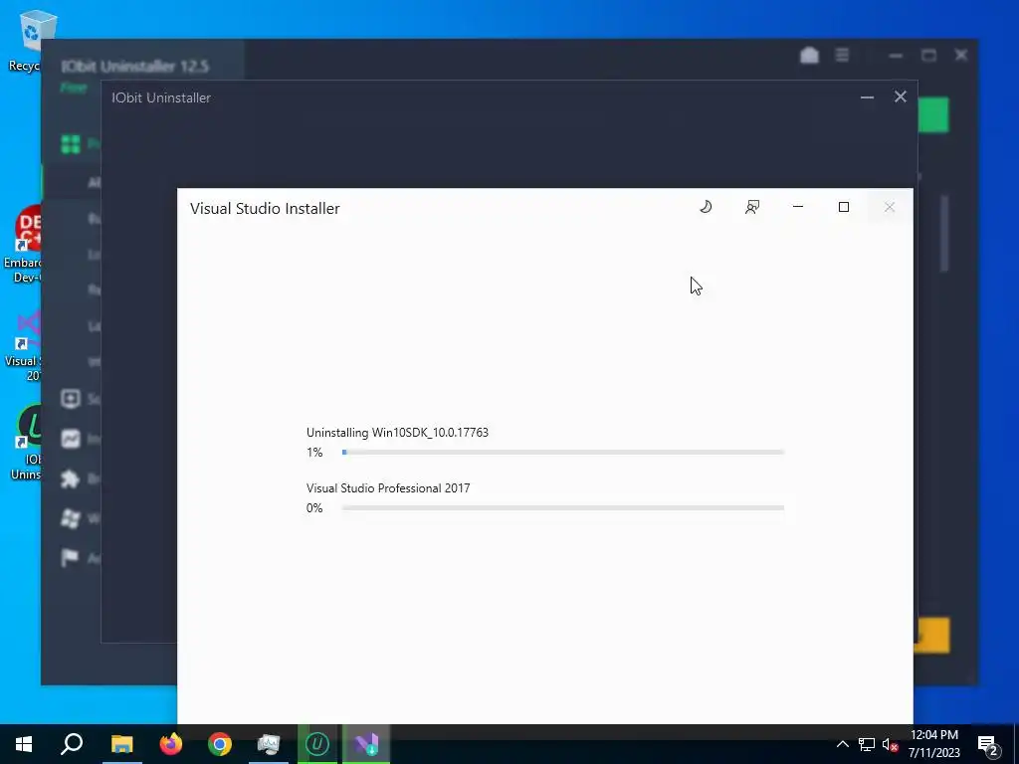
Task: Maximize the IObit Uninstaller 12.5 main window
Action: tap(928, 56)
